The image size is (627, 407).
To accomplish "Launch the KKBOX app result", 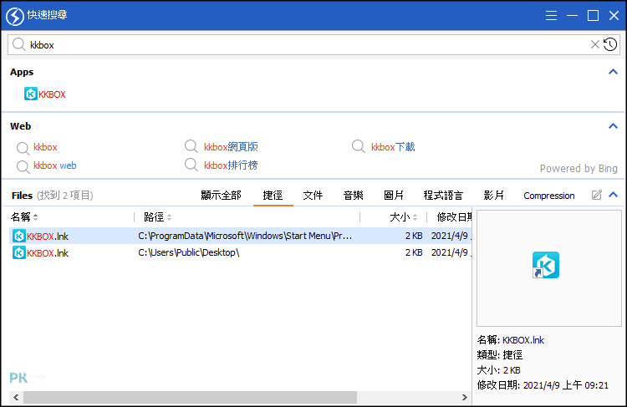I will point(45,94).
